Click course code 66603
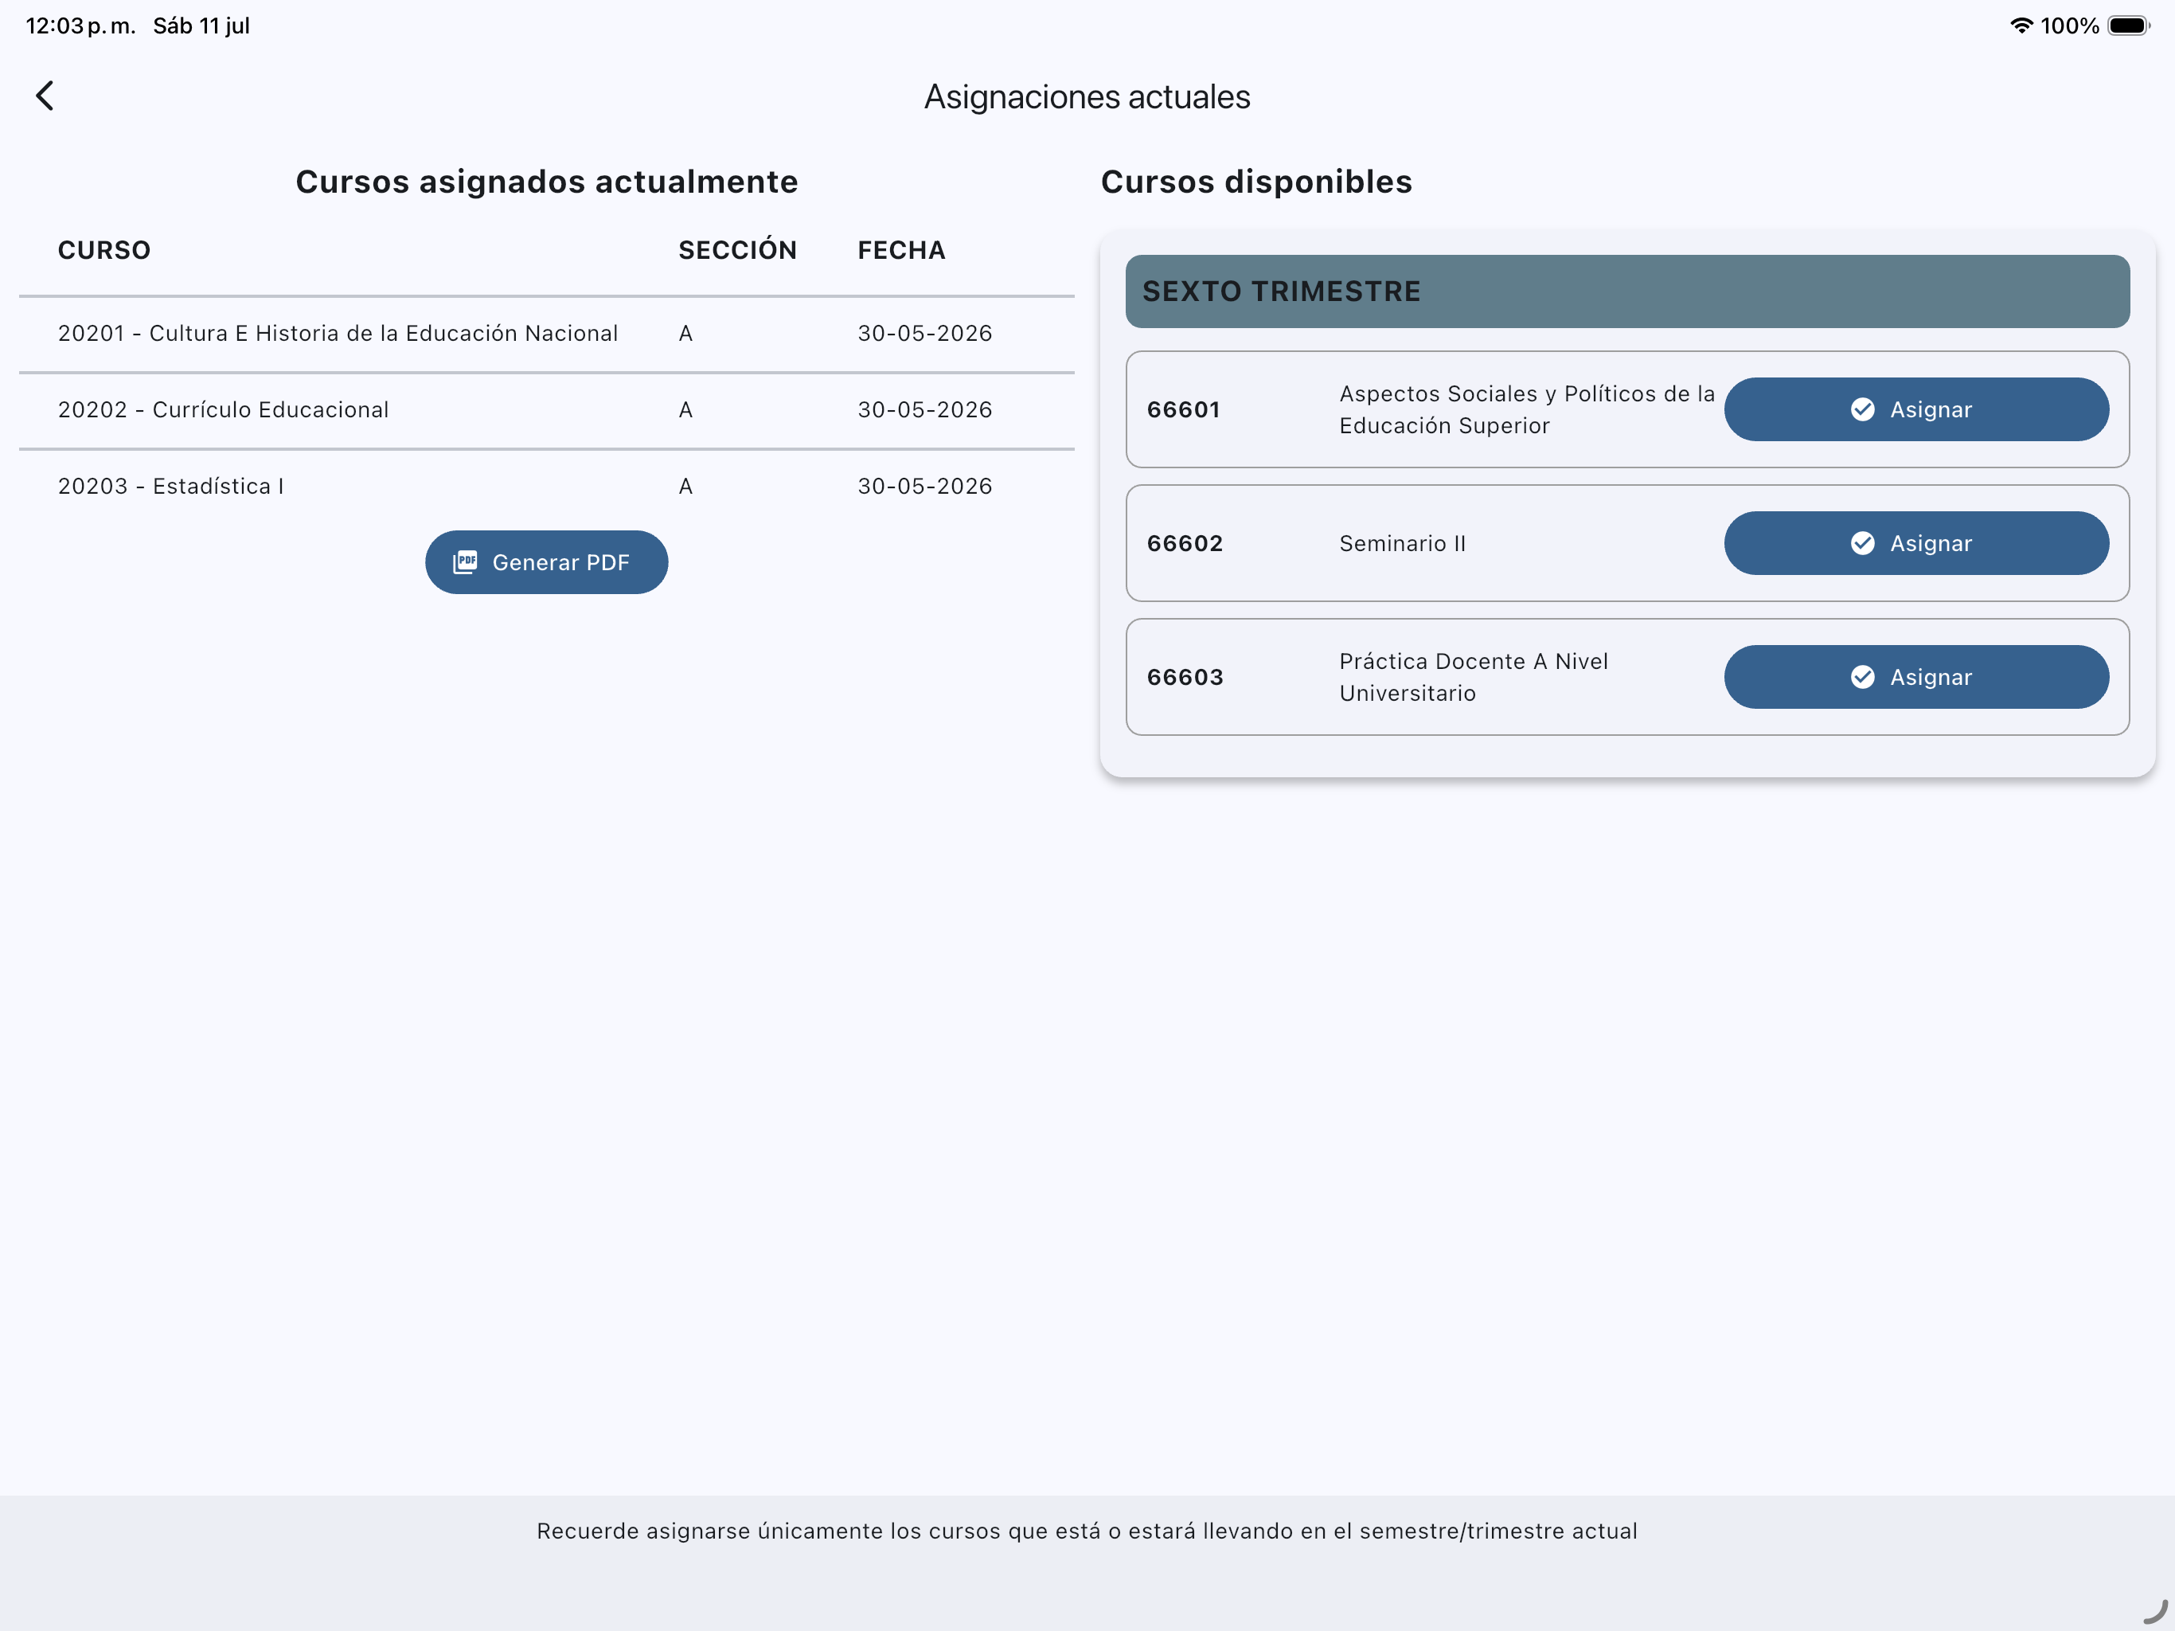The width and height of the screenshot is (2175, 1631). click(x=1185, y=677)
